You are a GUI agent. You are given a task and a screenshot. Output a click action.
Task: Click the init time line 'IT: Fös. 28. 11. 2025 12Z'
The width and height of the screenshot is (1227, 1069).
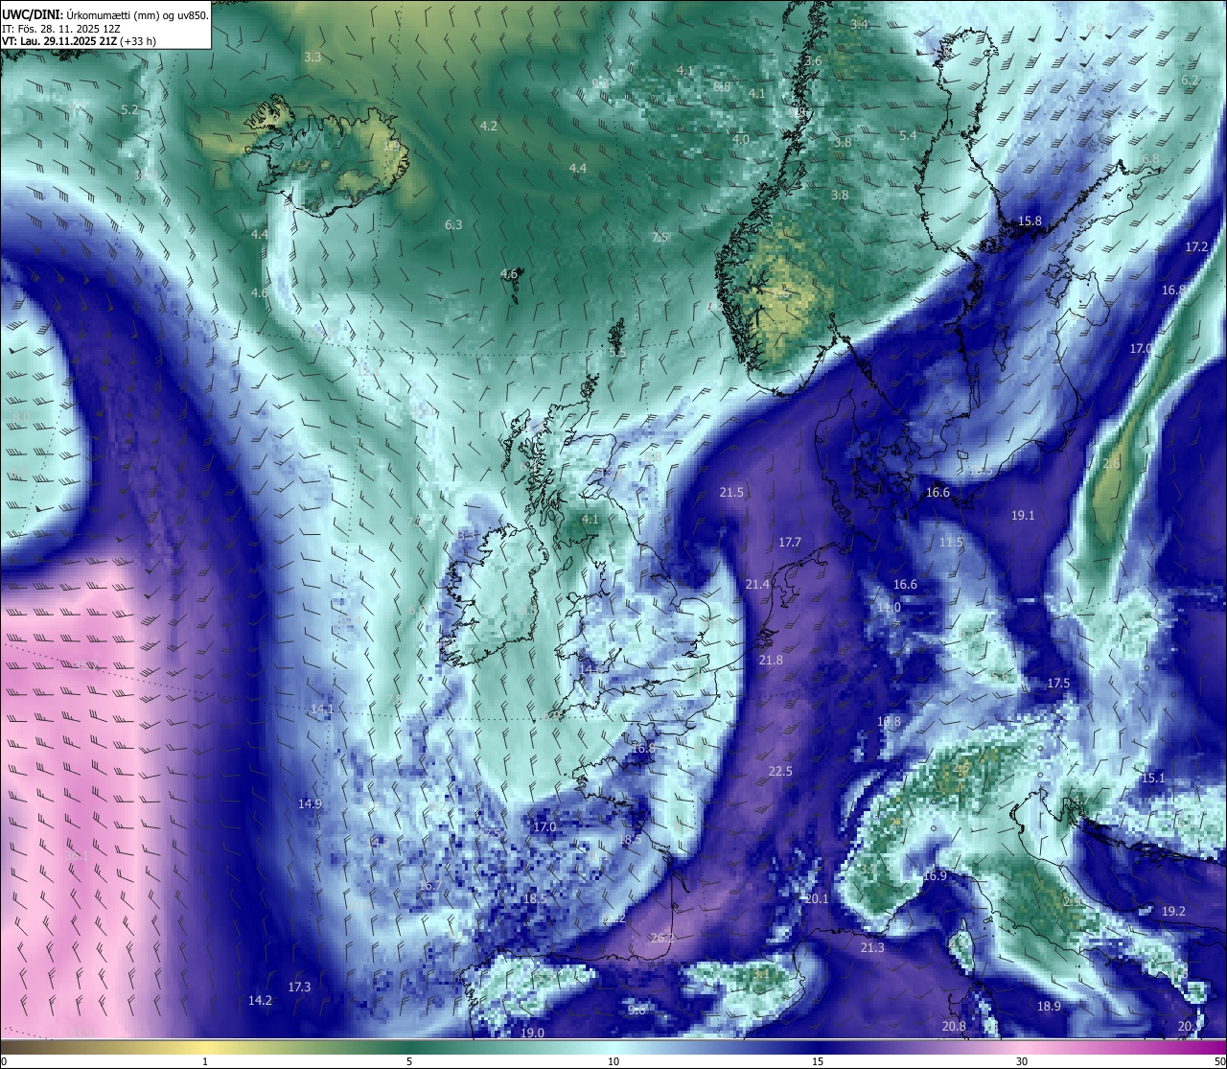(61, 29)
